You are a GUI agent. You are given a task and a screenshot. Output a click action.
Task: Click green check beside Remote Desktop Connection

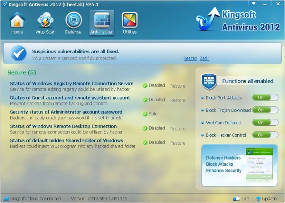tap(145, 128)
